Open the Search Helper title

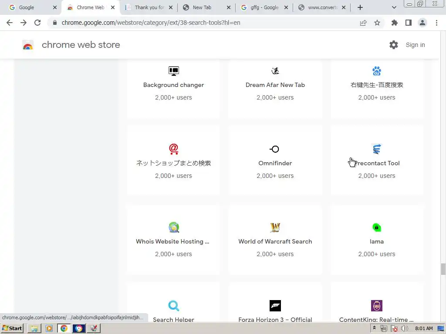173,320
